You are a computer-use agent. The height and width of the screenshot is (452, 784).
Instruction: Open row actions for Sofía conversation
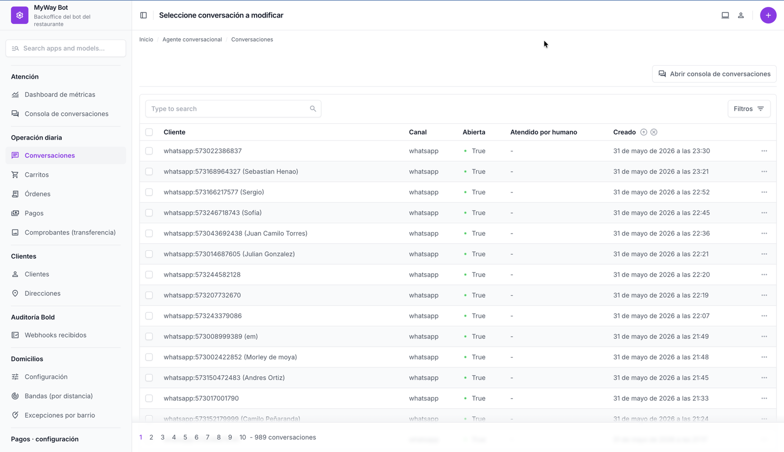(x=764, y=213)
